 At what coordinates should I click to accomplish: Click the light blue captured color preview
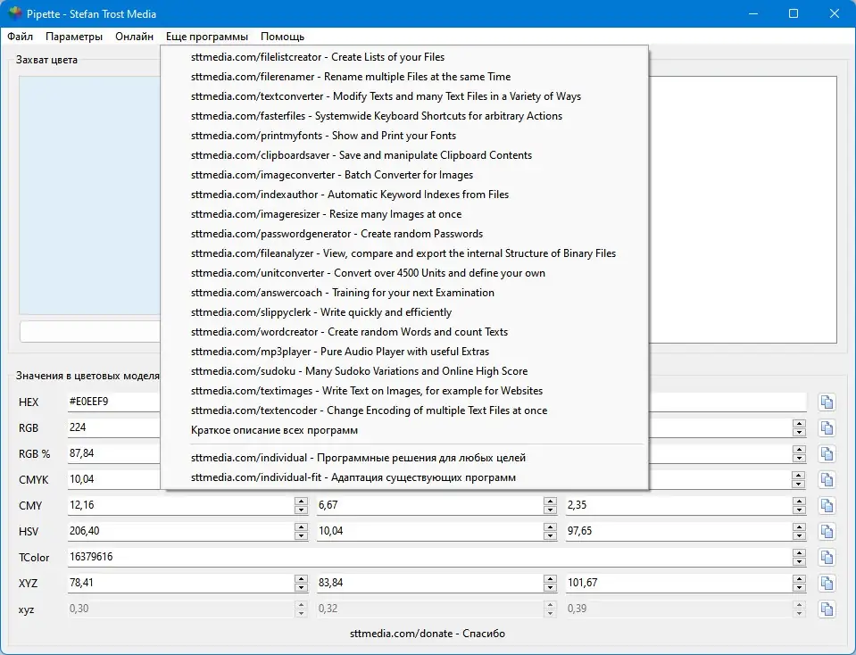[x=90, y=195]
